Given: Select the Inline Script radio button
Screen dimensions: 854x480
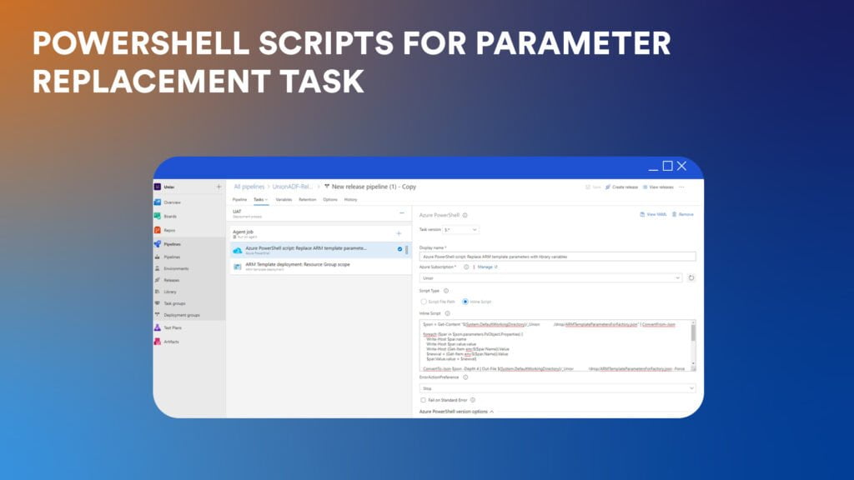Looking at the screenshot, I should click(465, 302).
